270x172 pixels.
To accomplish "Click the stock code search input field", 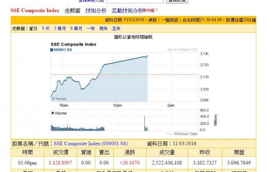I will tap(135, 1).
